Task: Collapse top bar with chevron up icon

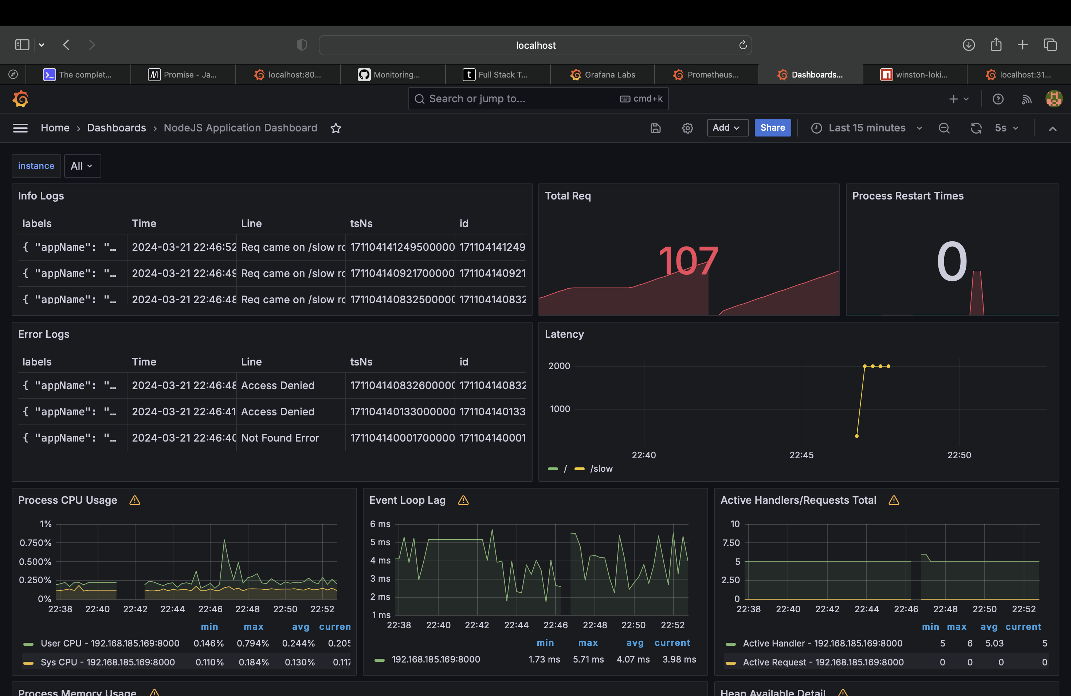Action: [1052, 128]
